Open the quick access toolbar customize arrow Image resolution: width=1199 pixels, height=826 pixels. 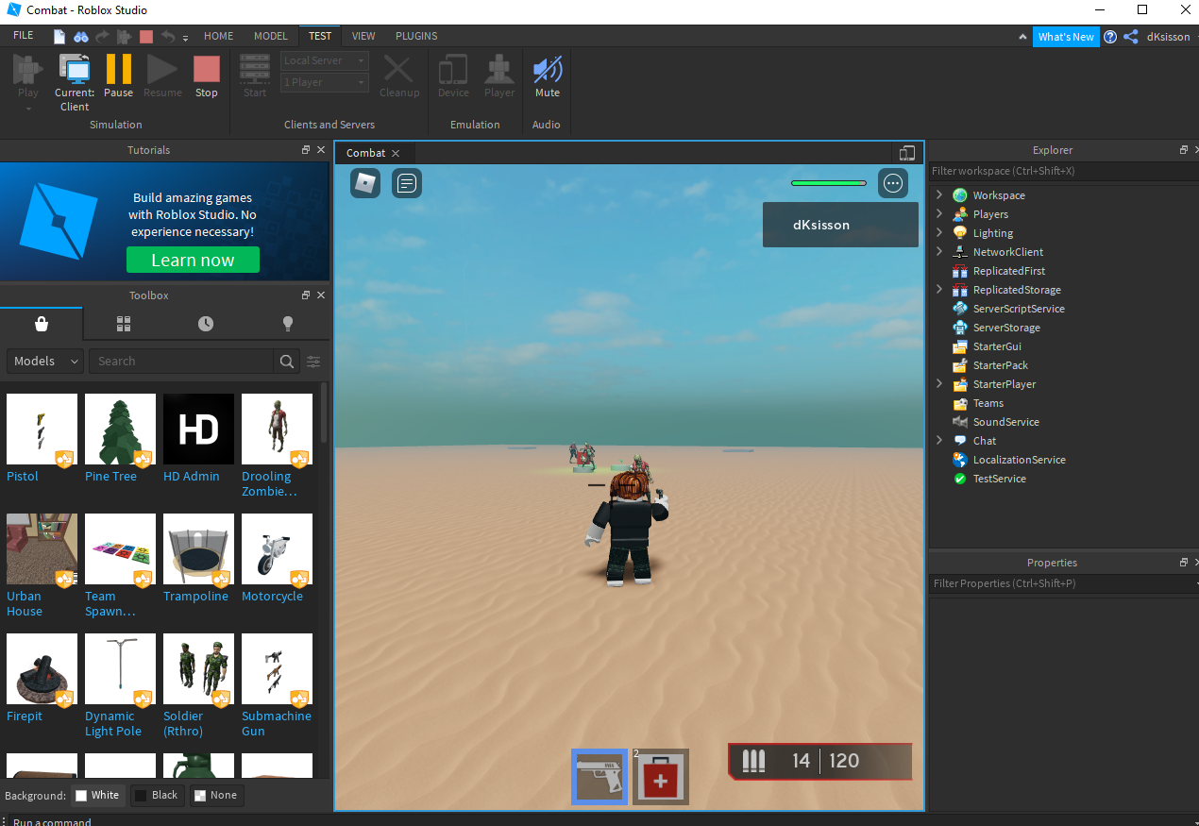pyautogui.click(x=186, y=38)
